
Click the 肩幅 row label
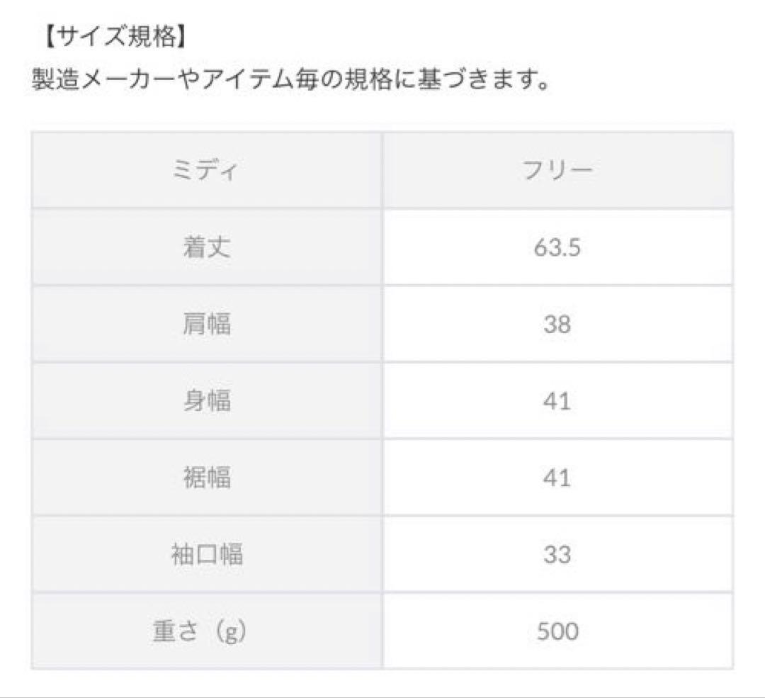point(206,325)
